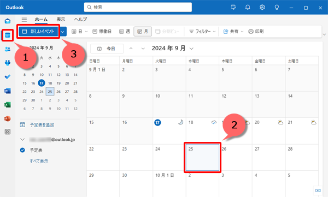Viewport: 328px width, 197px height.
Task: Launch Excel from the sidebar
Action: coord(8,105)
